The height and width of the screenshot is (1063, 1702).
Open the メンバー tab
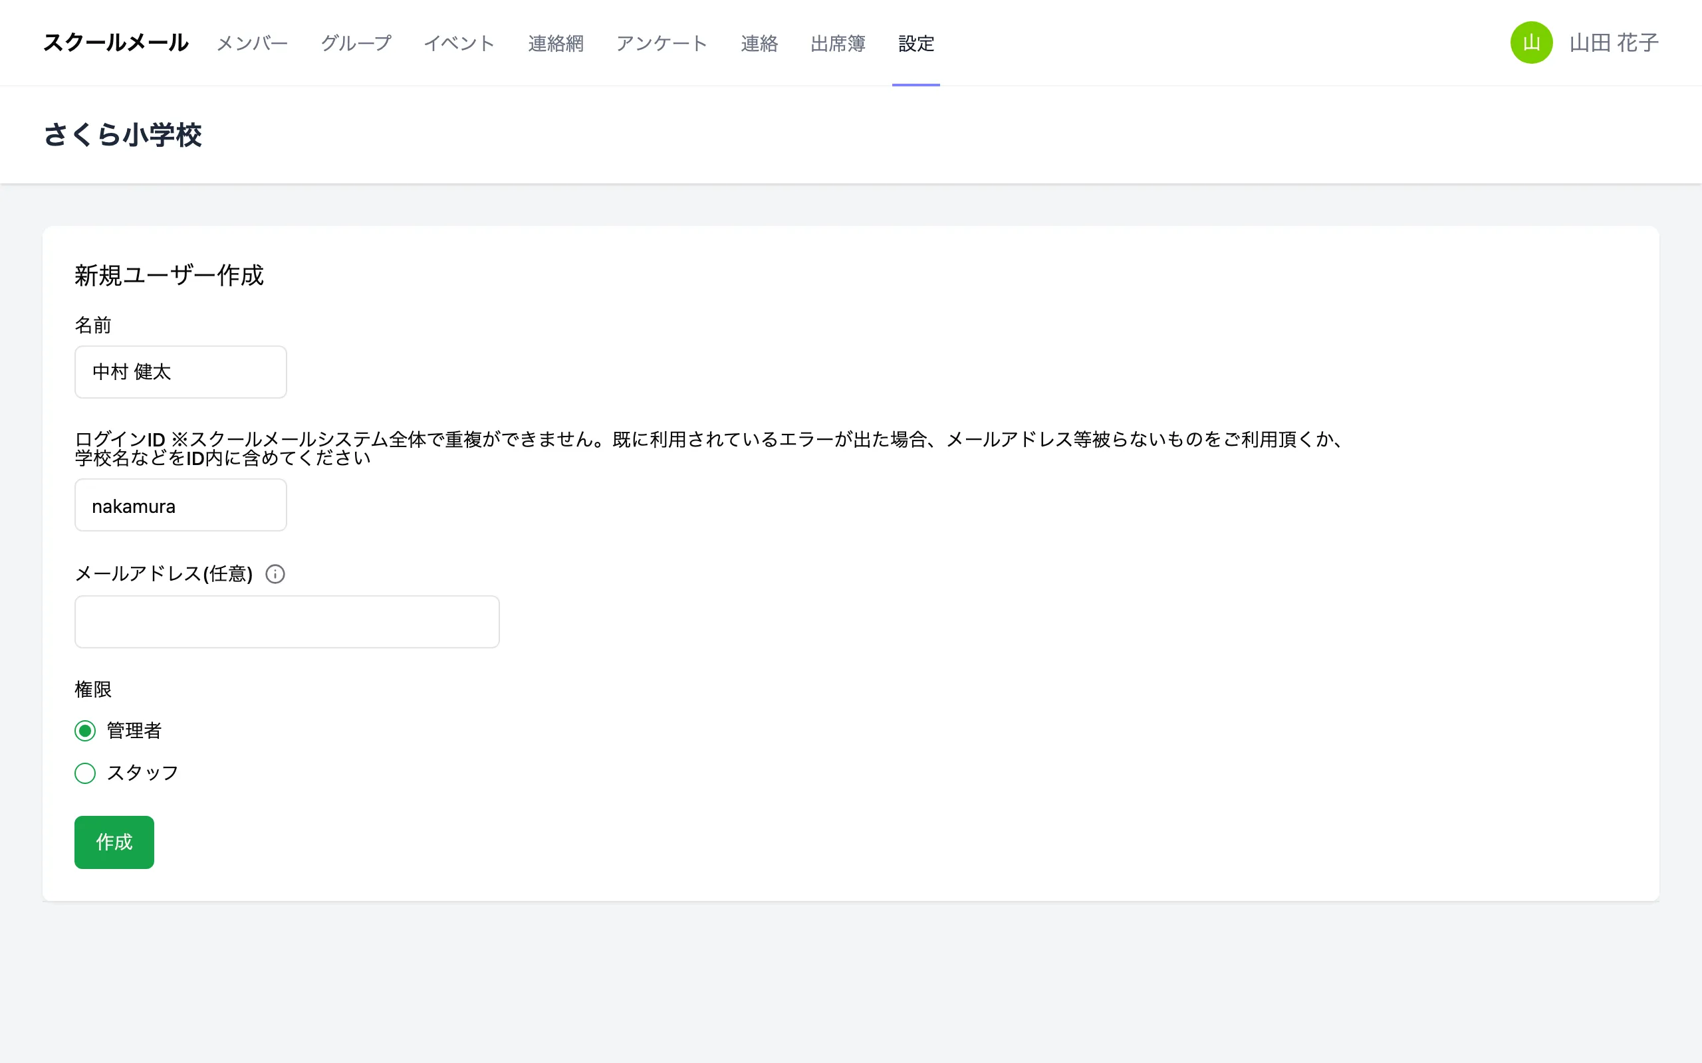253,44
